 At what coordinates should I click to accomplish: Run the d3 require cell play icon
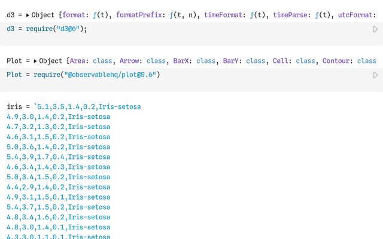375,29
